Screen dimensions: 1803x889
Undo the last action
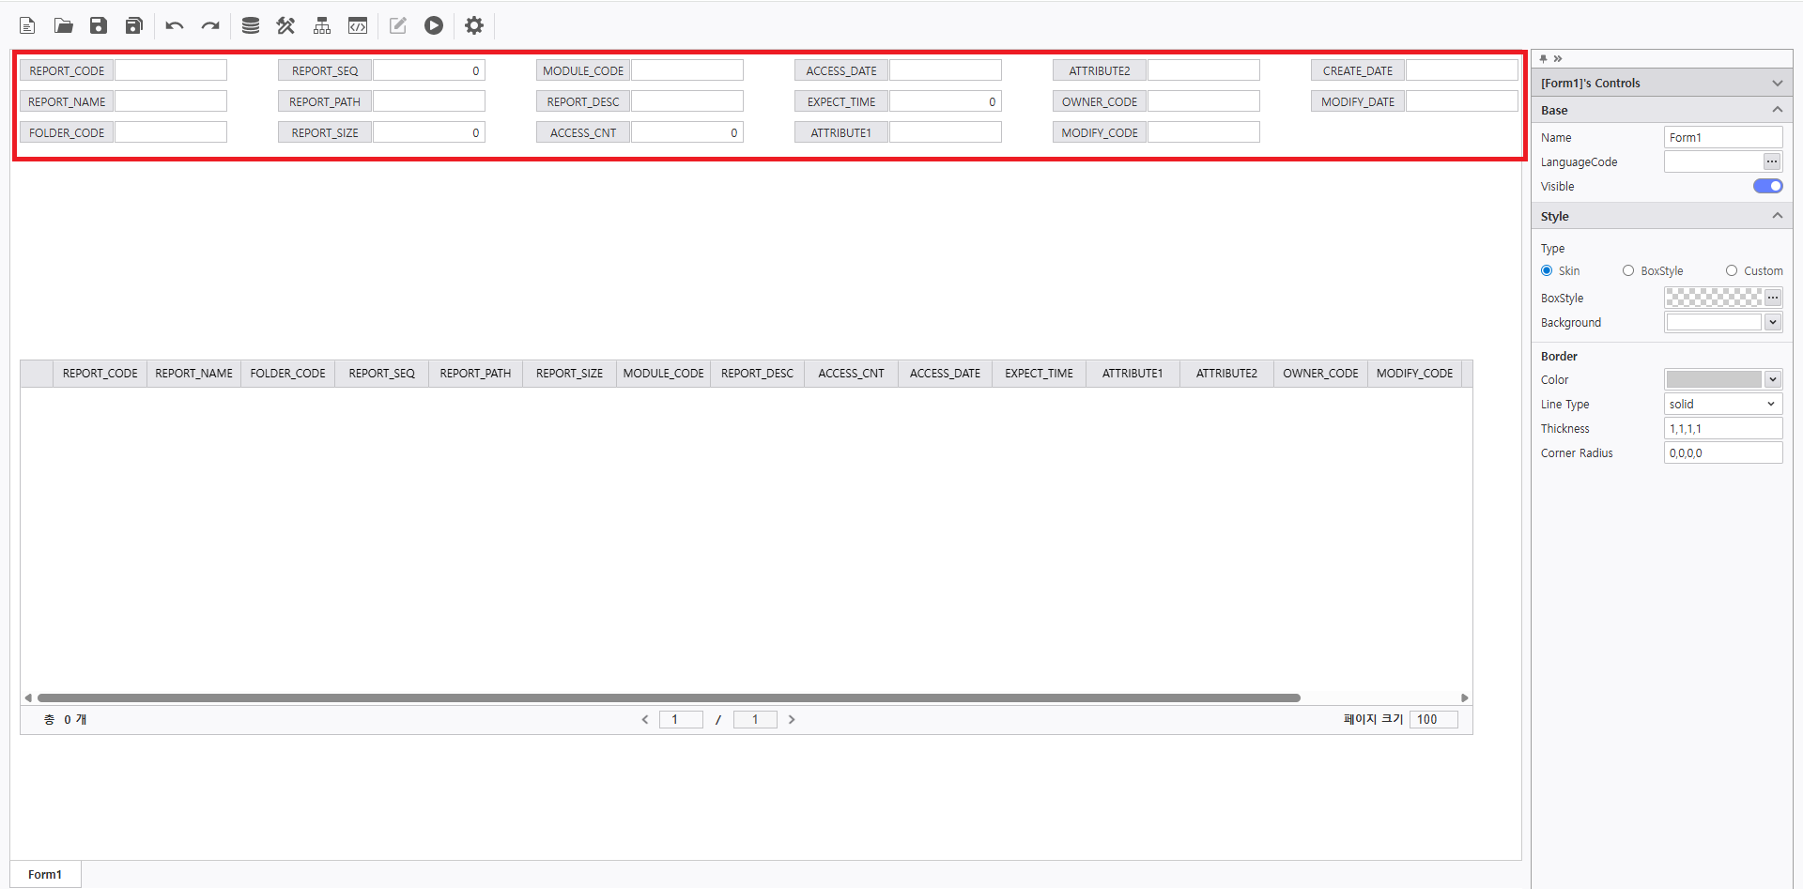(174, 25)
